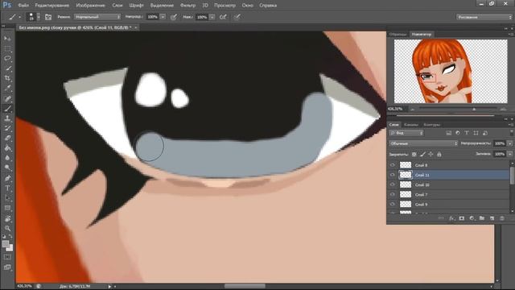Open brush blending mode dropdown
515x290 pixels.
click(x=97, y=17)
